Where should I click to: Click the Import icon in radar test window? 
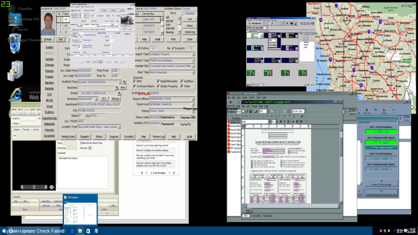(x=384, y=111)
